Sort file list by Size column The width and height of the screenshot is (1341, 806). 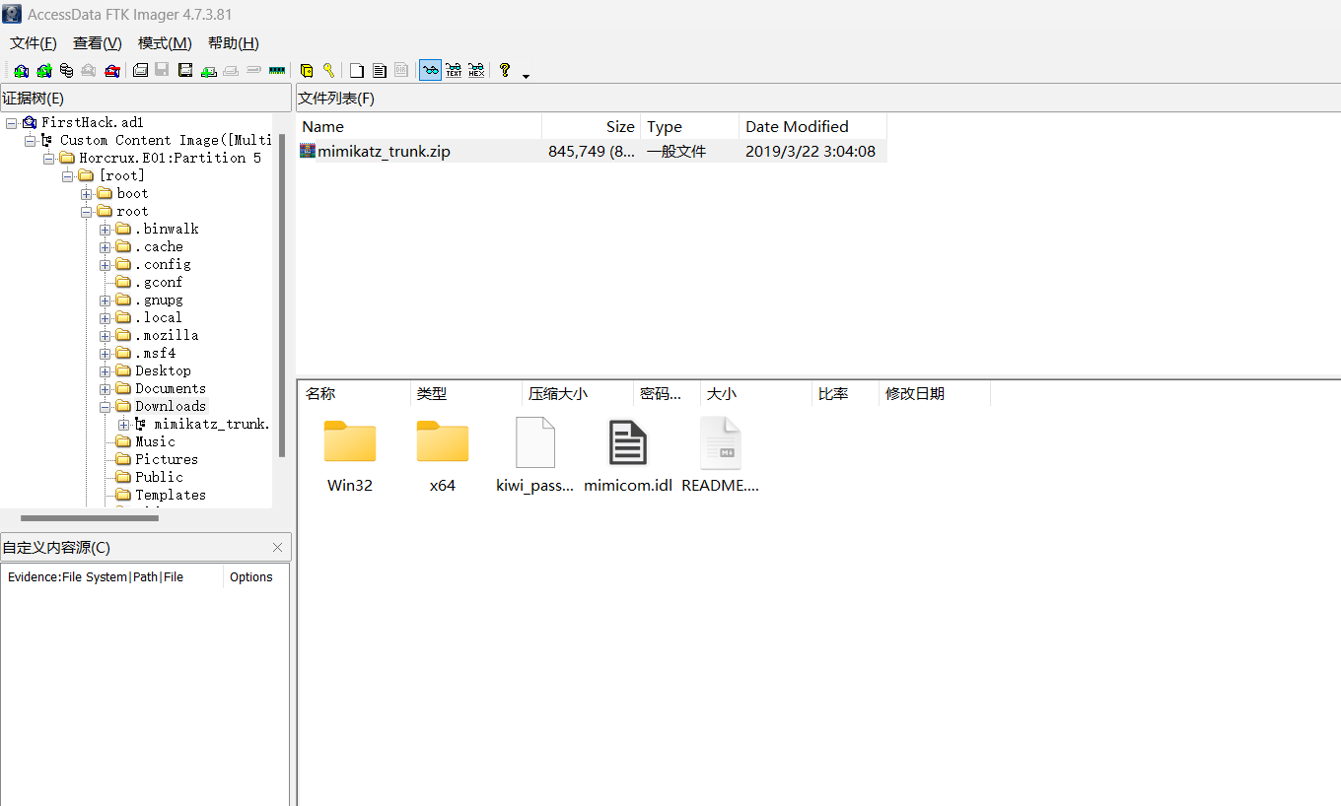tap(592, 126)
